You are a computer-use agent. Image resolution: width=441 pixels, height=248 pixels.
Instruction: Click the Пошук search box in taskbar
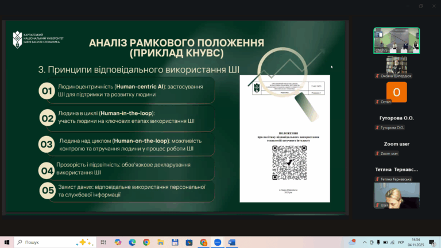(x=55, y=242)
